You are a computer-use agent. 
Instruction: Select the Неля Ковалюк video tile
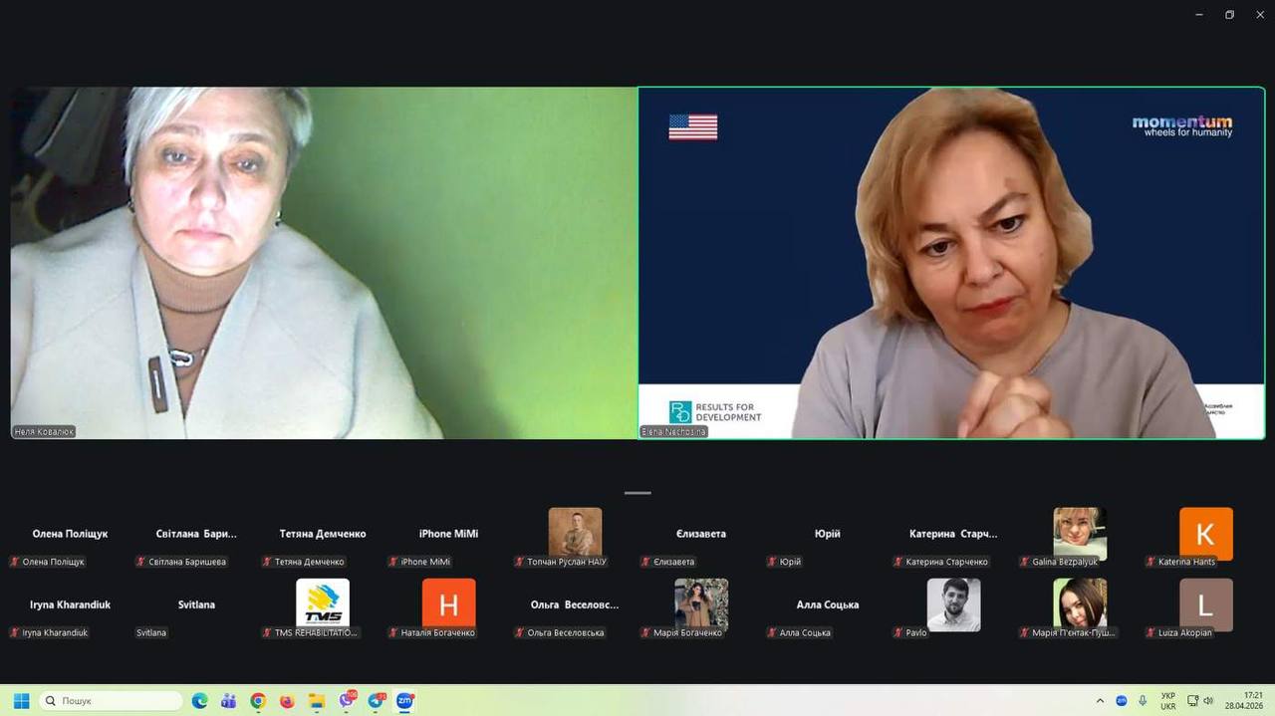[324, 263]
